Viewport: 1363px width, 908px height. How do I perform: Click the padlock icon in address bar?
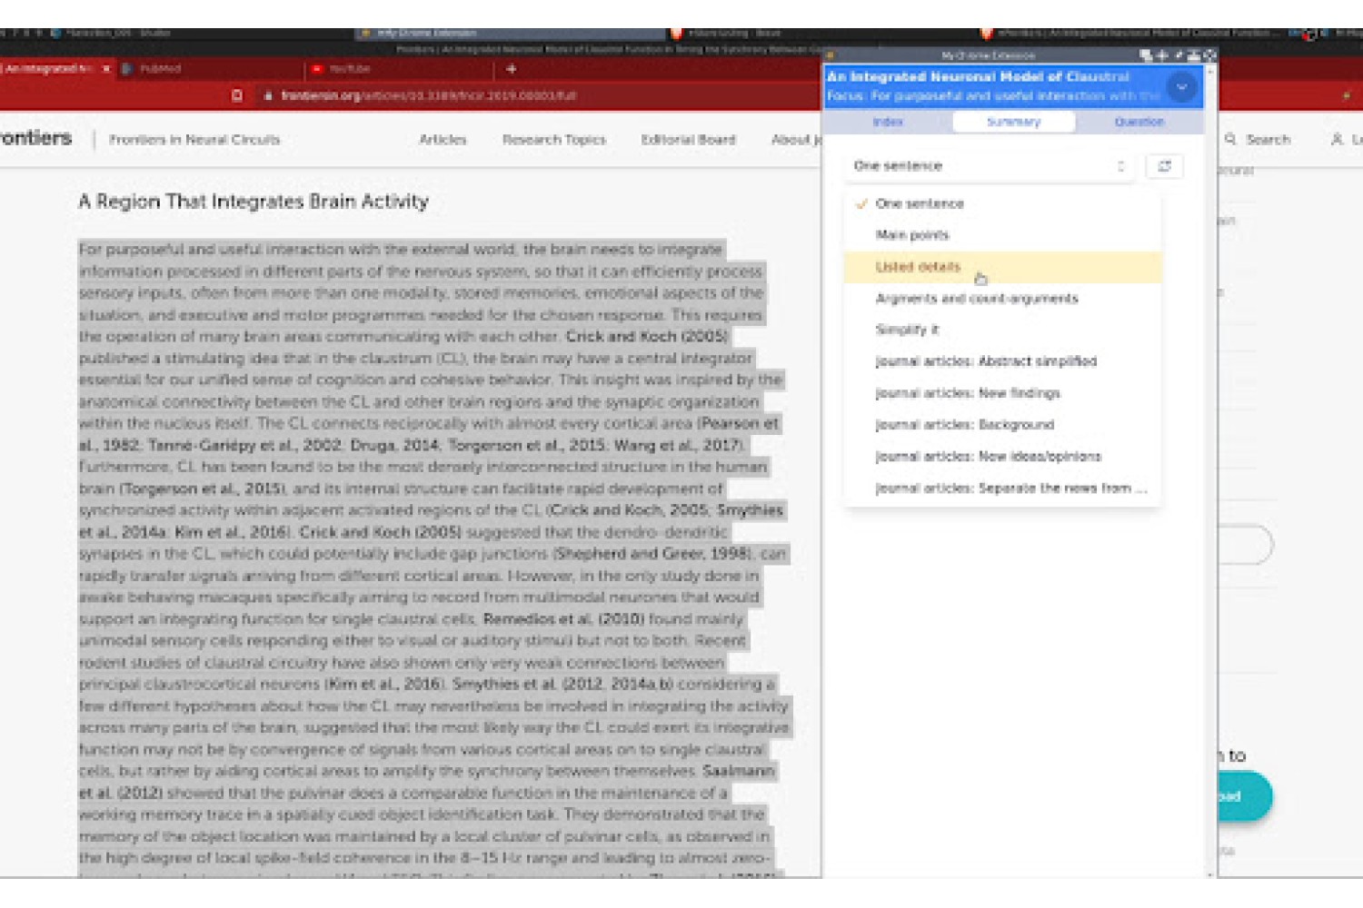point(268,95)
